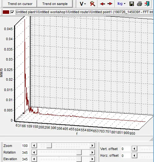Image resolution: width=154 pixels, height=162 pixels.
Task: Click the print icon
Action: (x=140, y=4)
